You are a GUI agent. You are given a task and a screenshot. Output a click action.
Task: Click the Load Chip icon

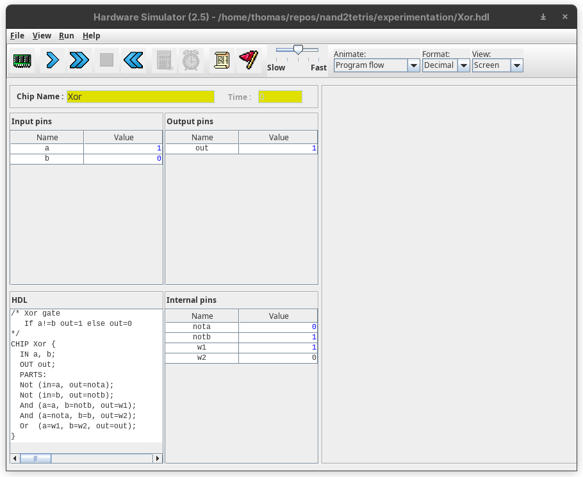pyautogui.click(x=22, y=60)
